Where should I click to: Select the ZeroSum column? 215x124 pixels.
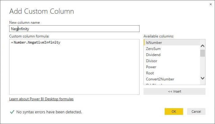153,49
